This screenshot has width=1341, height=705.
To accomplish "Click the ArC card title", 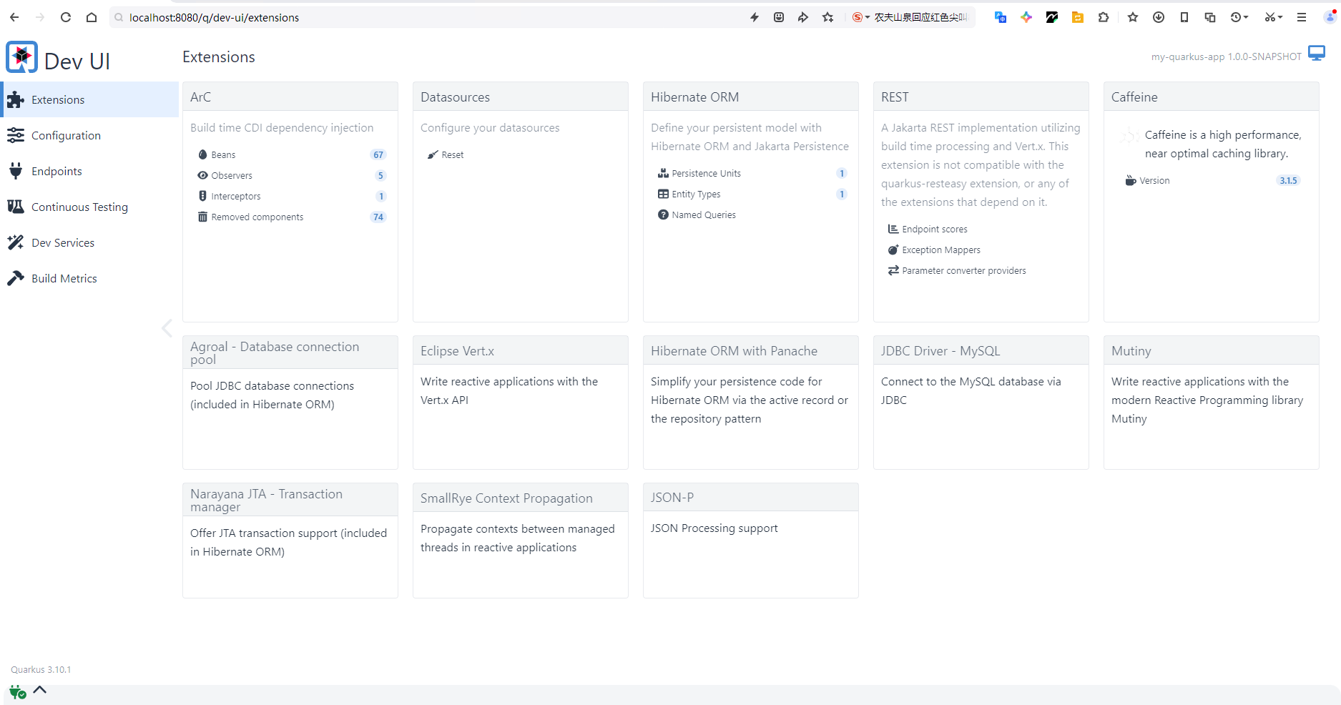I will click(200, 97).
